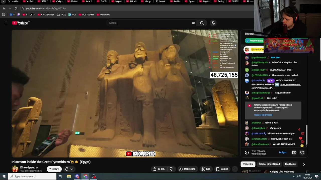
Task: Open the IShowSpeed channel name link
Action: pyautogui.click(x=28, y=167)
